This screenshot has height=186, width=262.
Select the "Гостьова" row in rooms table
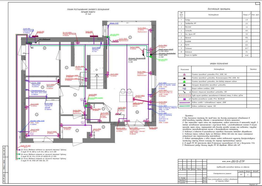[x=219, y=31]
